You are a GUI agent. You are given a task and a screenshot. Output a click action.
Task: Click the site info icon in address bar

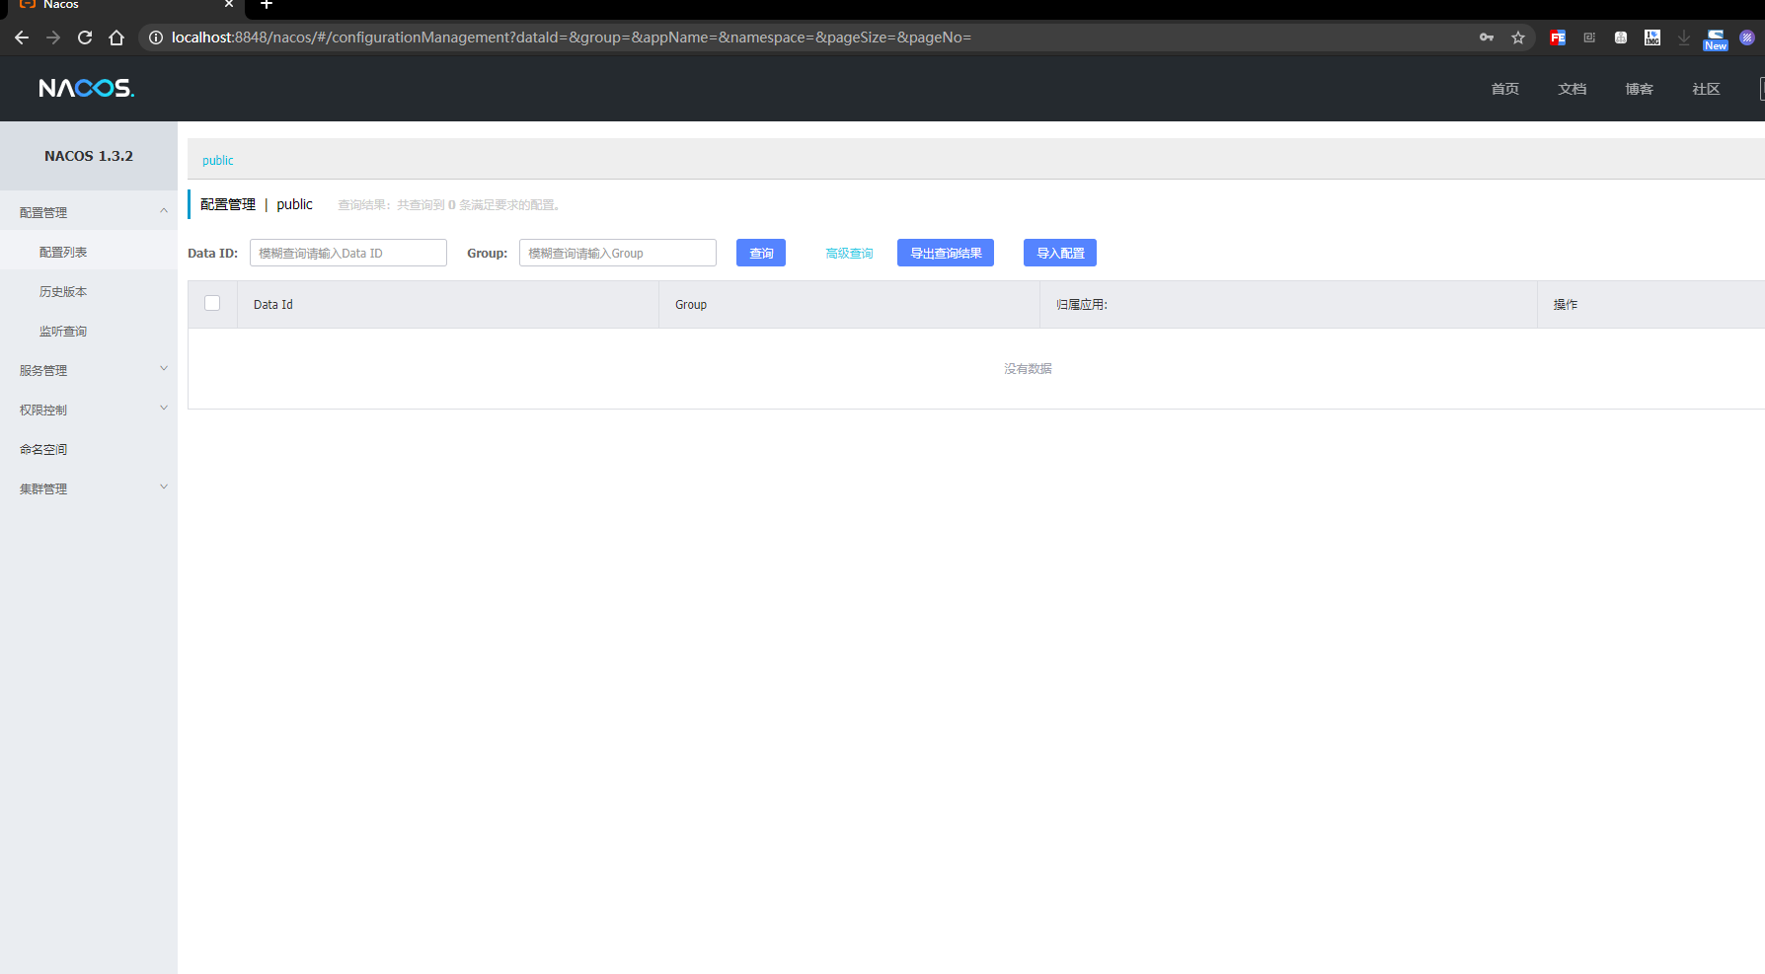pos(156,37)
